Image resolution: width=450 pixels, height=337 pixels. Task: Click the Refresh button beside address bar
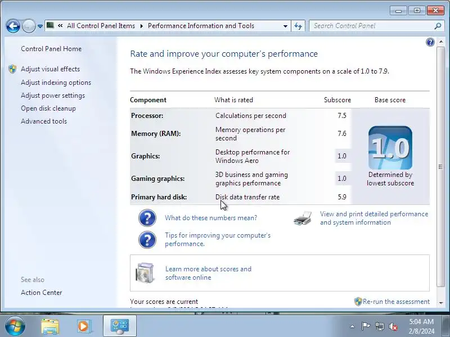click(x=298, y=26)
